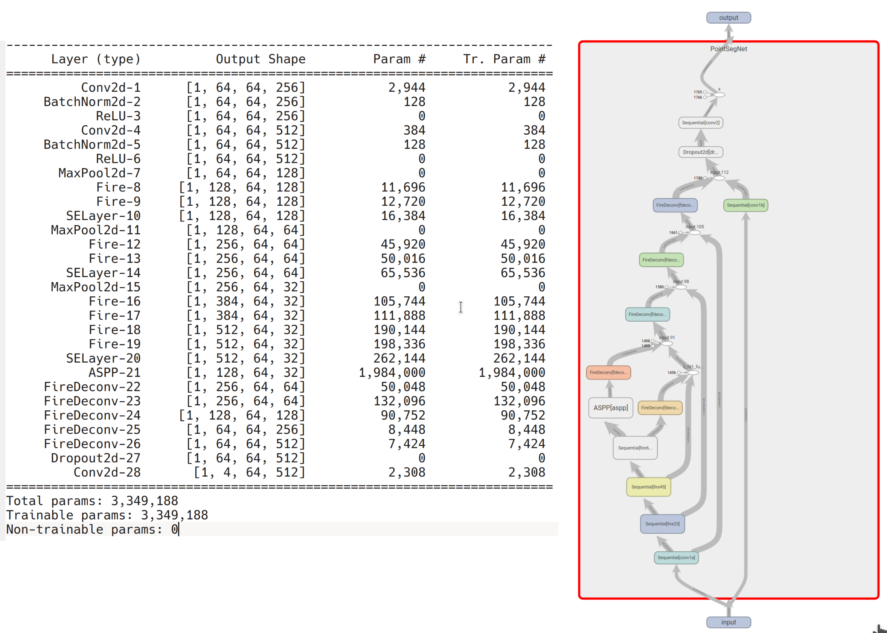Click the MaxPool2d-15 layer name
887x633 pixels.
pos(96,287)
